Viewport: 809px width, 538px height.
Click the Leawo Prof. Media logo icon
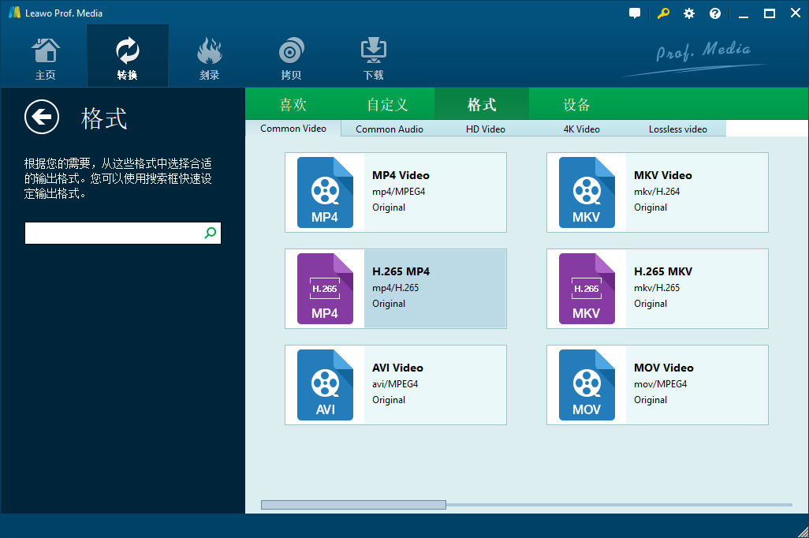[x=14, y=13]
